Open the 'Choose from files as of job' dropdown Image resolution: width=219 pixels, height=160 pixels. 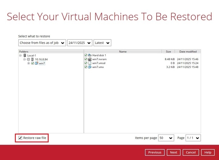click(42, 43)
